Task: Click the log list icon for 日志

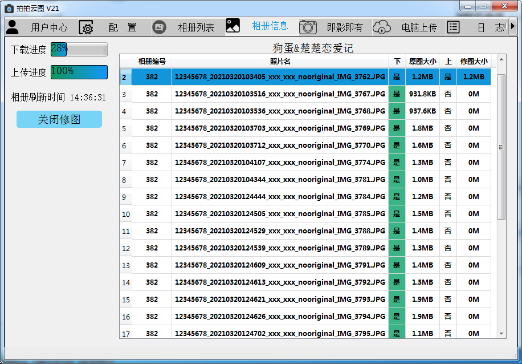Action: pos(453,27)
